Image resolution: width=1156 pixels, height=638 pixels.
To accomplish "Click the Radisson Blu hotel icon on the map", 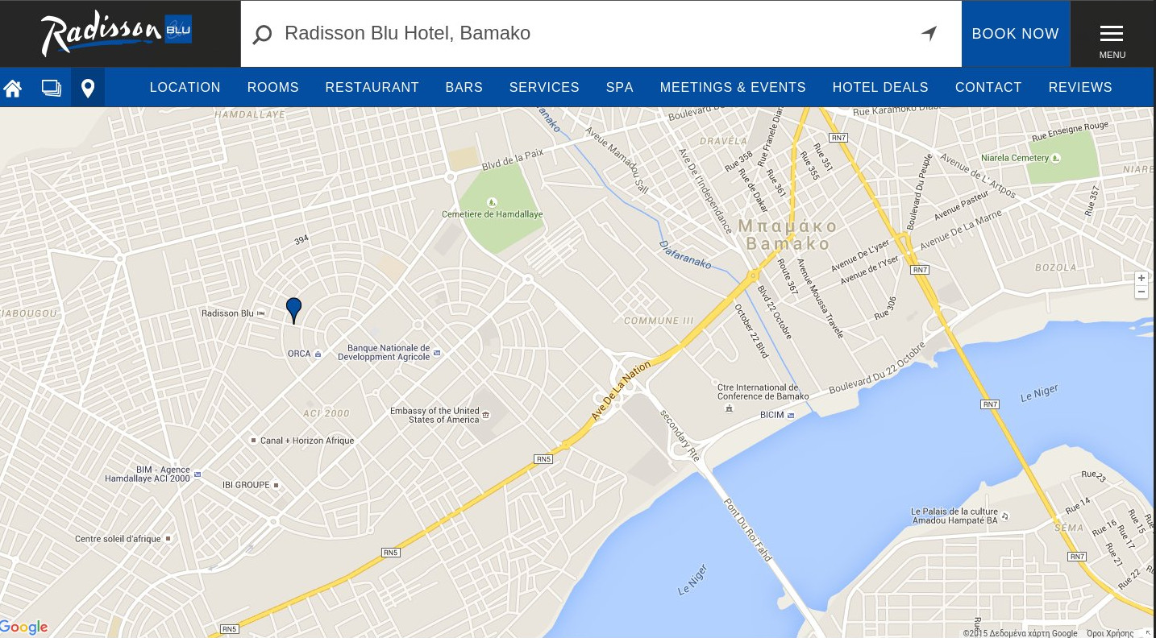I will pyautogui.click(x=260, y=313).
